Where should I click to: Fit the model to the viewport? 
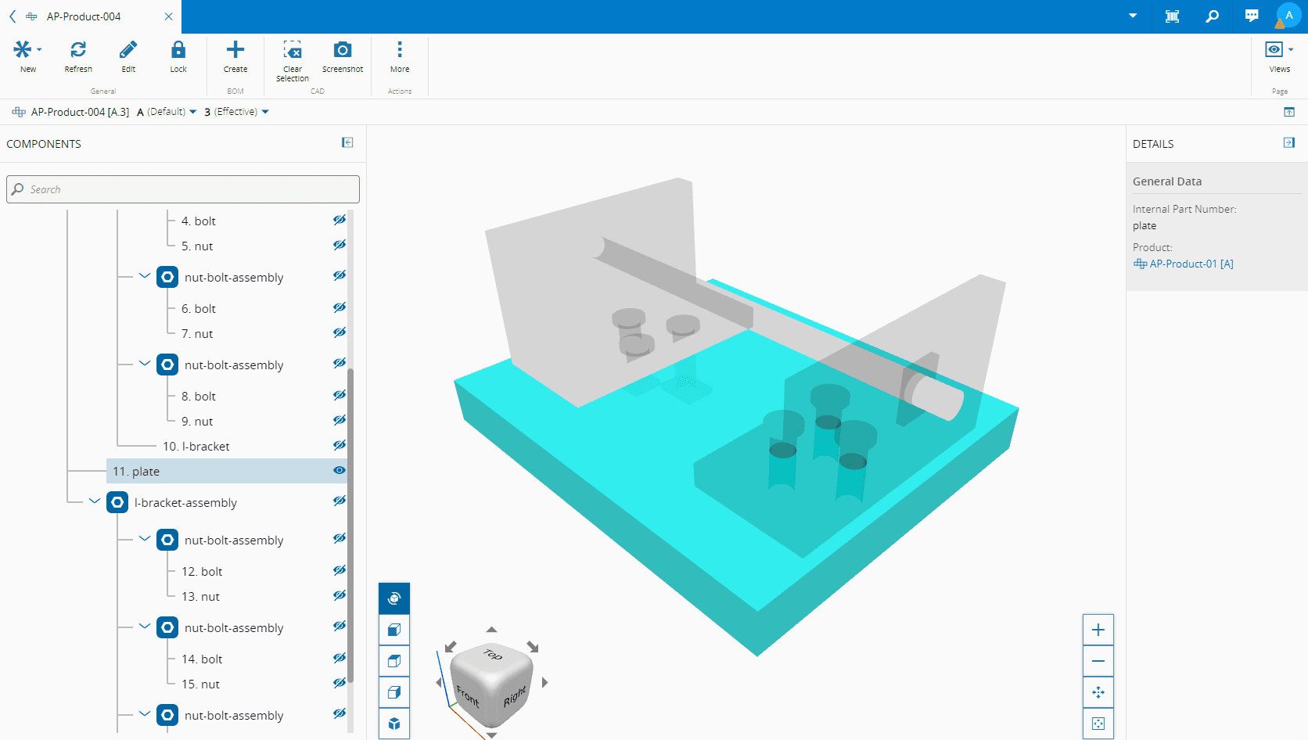[x=1098, y=724]
